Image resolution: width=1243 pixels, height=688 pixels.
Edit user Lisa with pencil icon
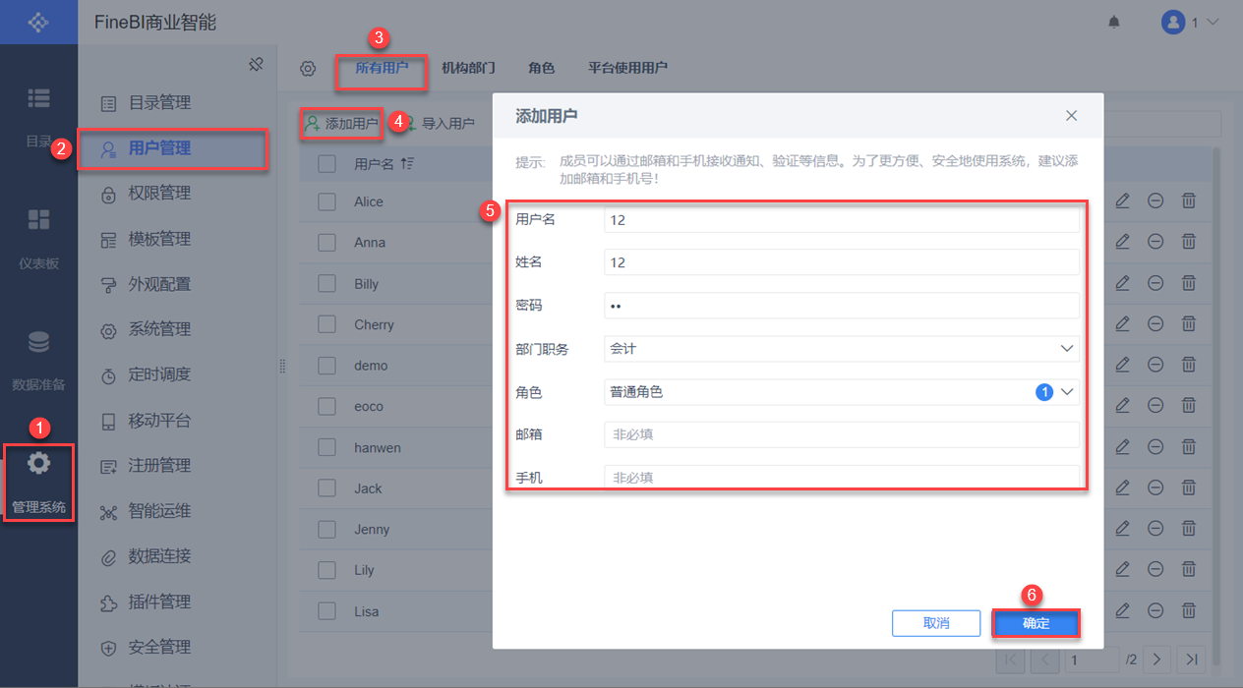1123,610
